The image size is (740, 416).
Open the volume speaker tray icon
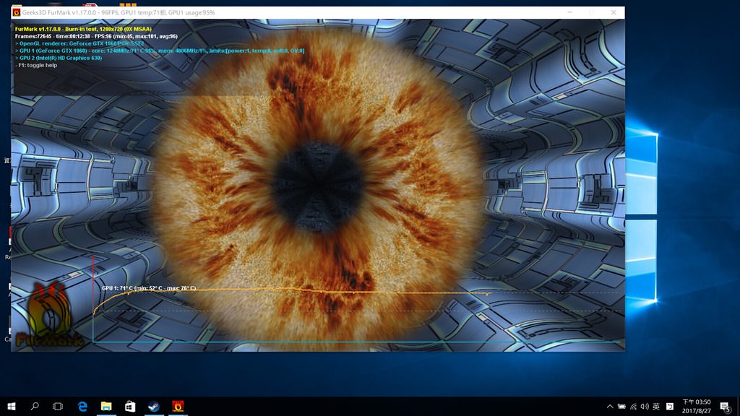pyautogui.click(x=645, y=407)
